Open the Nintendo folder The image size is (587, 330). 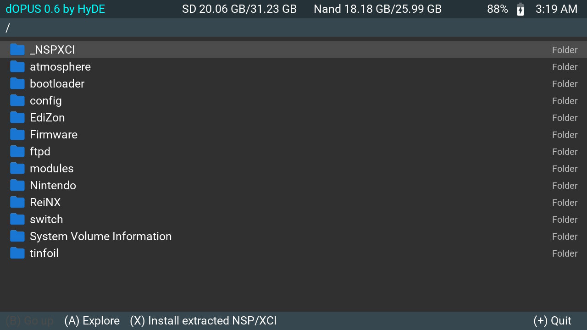click(53, 185)
